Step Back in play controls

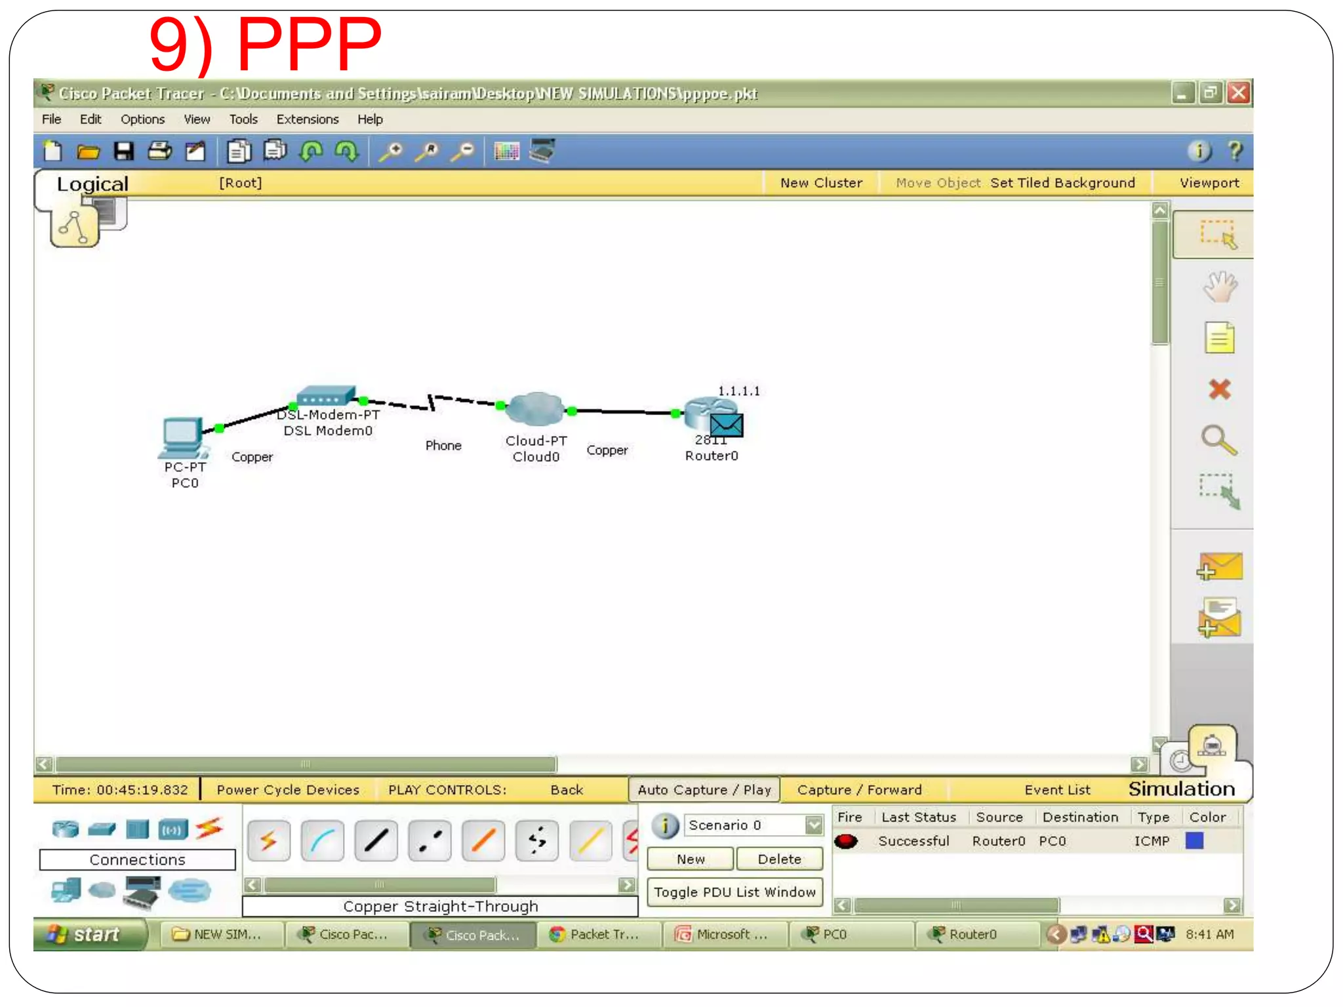pos(567,790)
